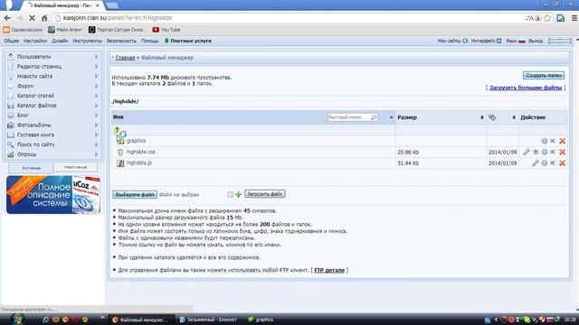The width and height of the screenshot is (579, 325).
Task: Open the Помощь menu
Action: [149, 41]
